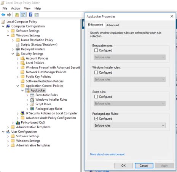Click the Computer Configuration icon
The height and width of the screenshot is (172, 177).
(x=8, y=26)
